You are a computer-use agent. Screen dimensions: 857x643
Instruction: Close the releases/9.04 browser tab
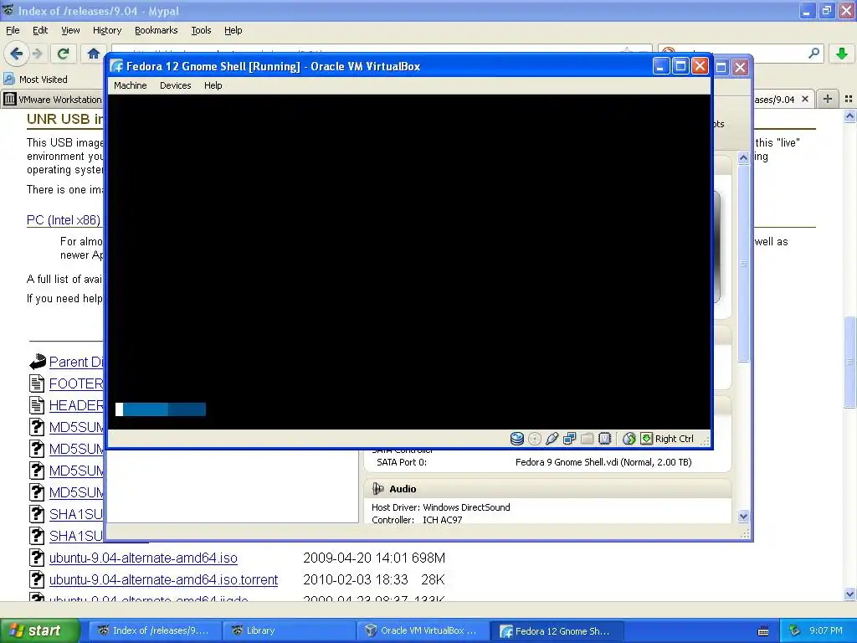(805, 99)
